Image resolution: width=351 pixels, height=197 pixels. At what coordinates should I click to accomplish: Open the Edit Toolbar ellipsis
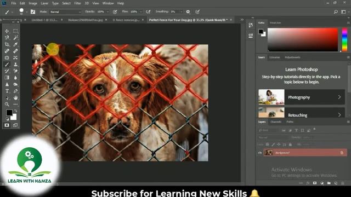click(15, 105)
